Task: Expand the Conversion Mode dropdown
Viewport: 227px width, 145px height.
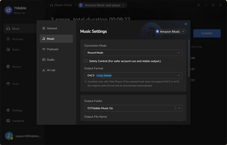Action: 133,53
